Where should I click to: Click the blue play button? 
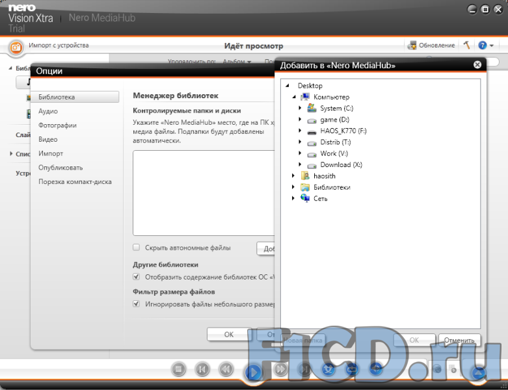click(x=254, y=372)
